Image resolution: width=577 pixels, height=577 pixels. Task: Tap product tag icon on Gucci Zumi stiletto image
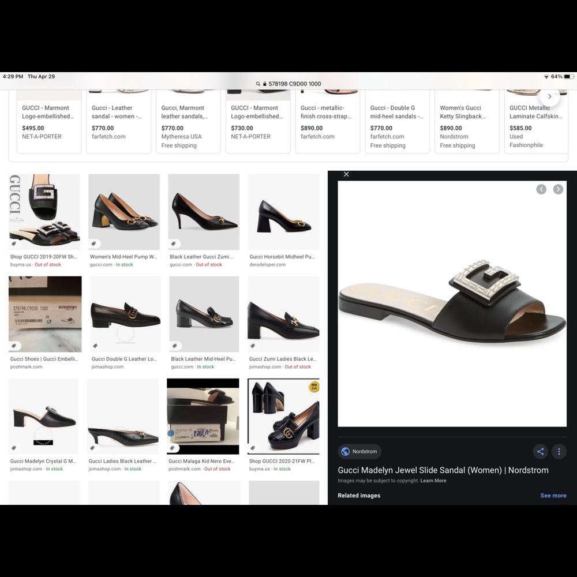click(174, 243)
